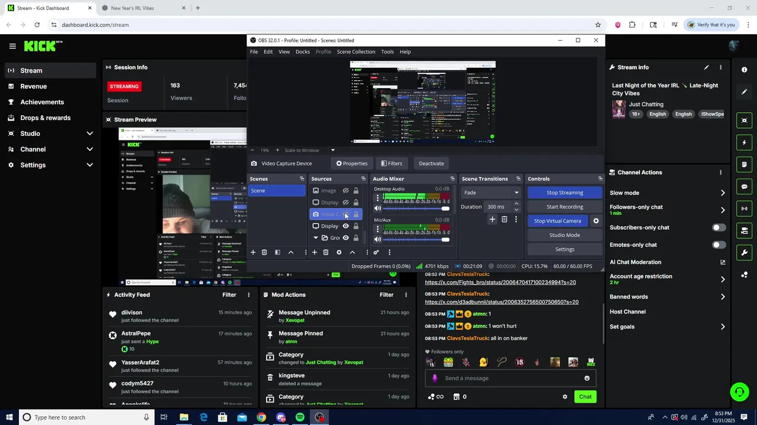This screenshot has width=757, height=425.
Task: Open the OBS File menu
Action: click(254, 52)
